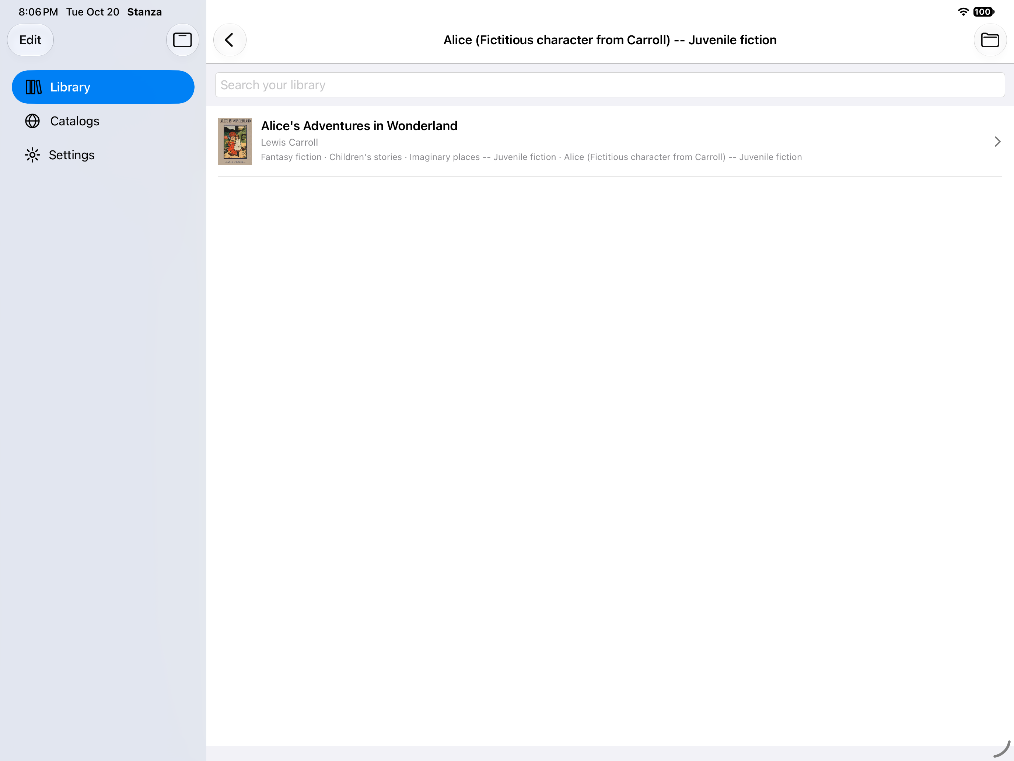Tap the 8:06 PM clock in status bar
The height and width of the screenshot is (761, 1014).
tap(38, 12)
